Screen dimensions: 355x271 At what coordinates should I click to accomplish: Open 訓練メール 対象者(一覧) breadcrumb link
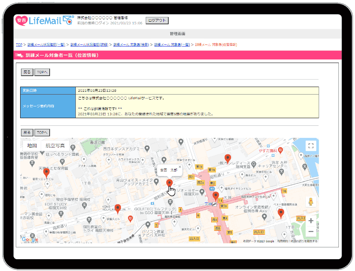coord(172,45)
